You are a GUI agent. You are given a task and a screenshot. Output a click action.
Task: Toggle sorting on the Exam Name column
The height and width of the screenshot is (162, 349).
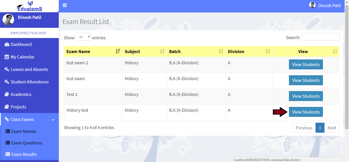118,51
